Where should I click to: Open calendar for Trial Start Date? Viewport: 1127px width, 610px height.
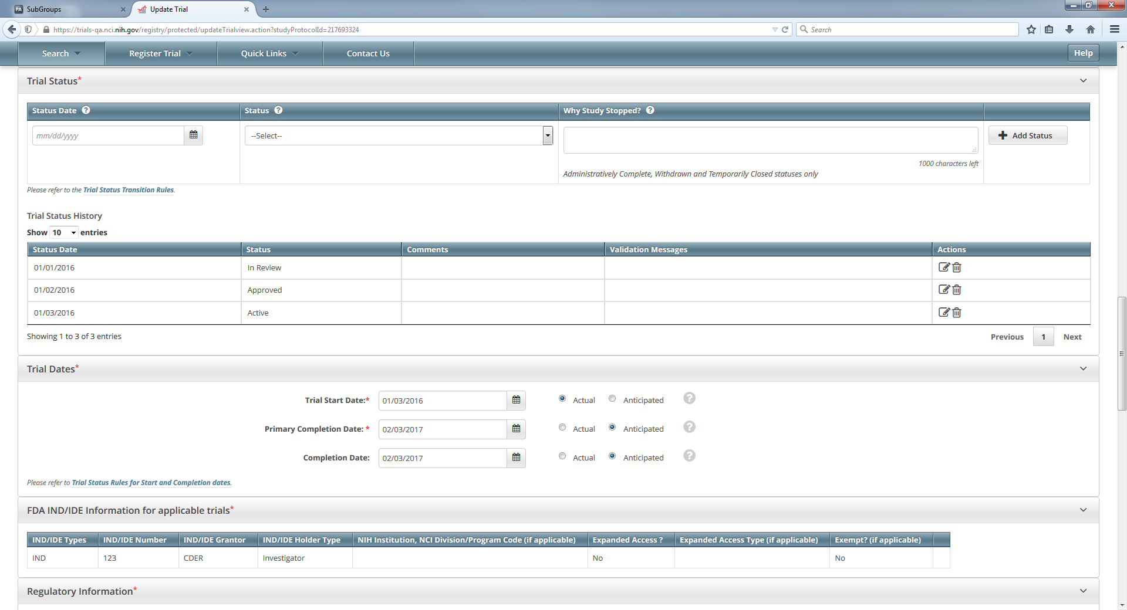(516, 400)
